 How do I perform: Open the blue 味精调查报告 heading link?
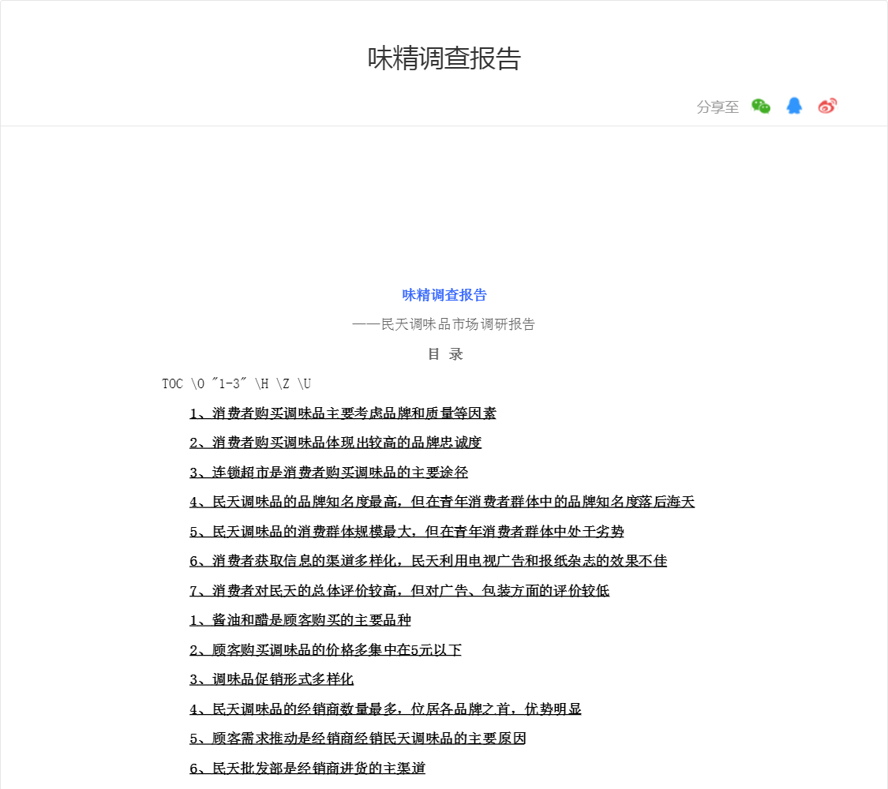click(444, 295)
